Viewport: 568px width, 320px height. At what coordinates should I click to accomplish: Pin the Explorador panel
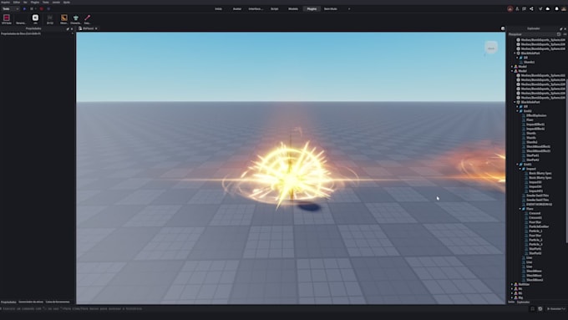[560, 28]
